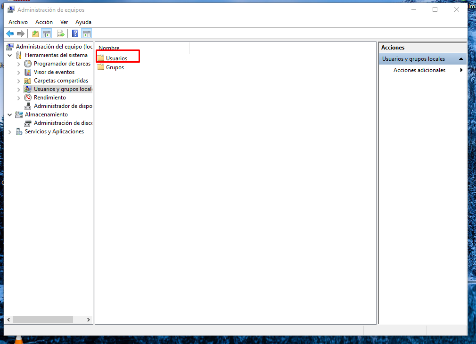Click the Export list toolbar icon
This screenshot has height=344, width=476.
61,33
